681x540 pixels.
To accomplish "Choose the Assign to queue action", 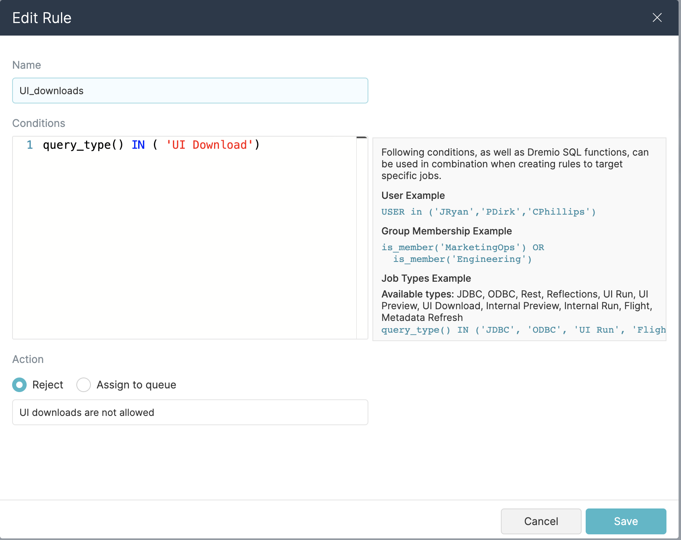I will 84,385.
